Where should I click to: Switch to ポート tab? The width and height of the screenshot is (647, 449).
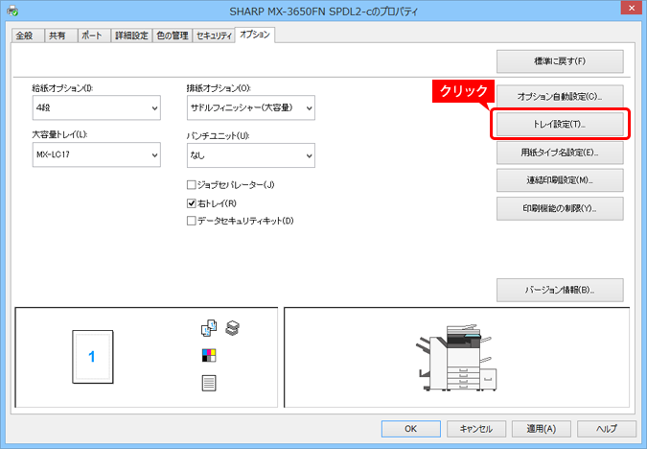[x=92, y=35]
